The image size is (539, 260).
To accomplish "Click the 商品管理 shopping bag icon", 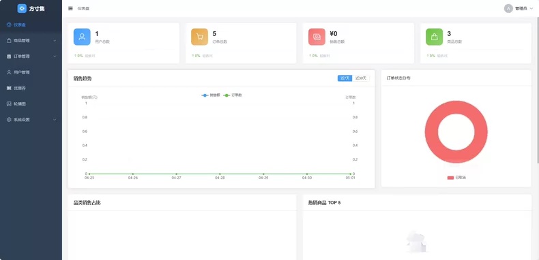I will pos(9,40).
